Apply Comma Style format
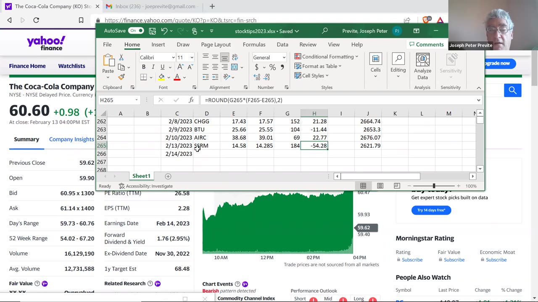538x302 pixels. 282,67
